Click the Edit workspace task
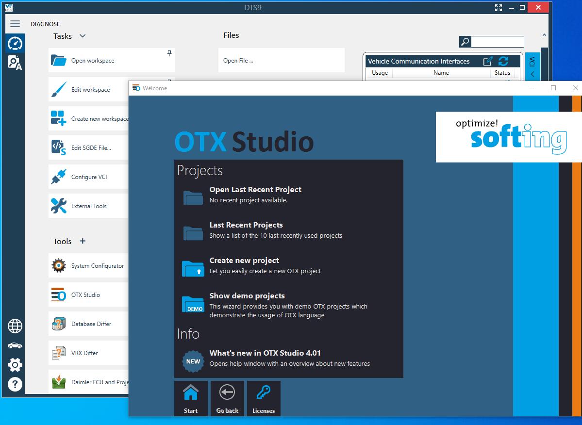Image resolution: width=582 pixels, height=425 pixels. point(89,89)
